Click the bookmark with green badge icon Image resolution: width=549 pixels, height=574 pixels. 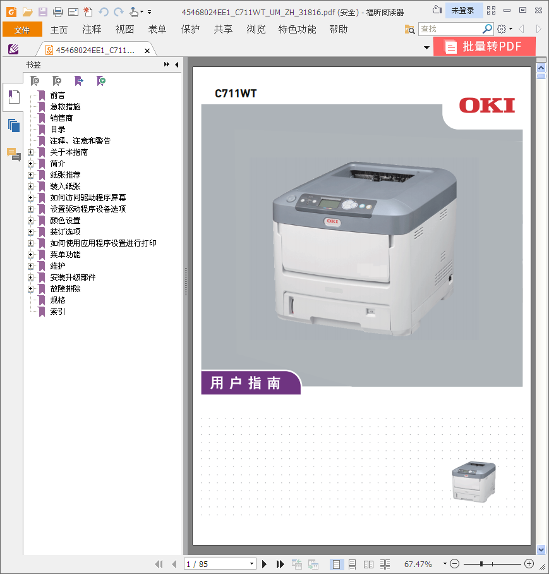point(101,81)
